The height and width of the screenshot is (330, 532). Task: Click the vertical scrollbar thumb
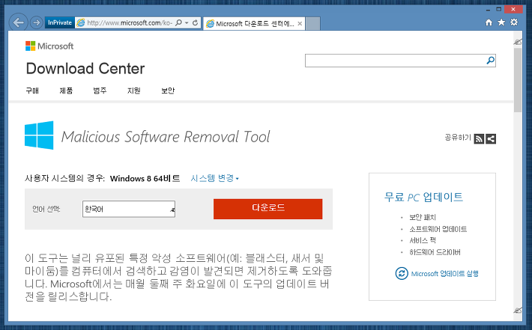pos(518,80)
